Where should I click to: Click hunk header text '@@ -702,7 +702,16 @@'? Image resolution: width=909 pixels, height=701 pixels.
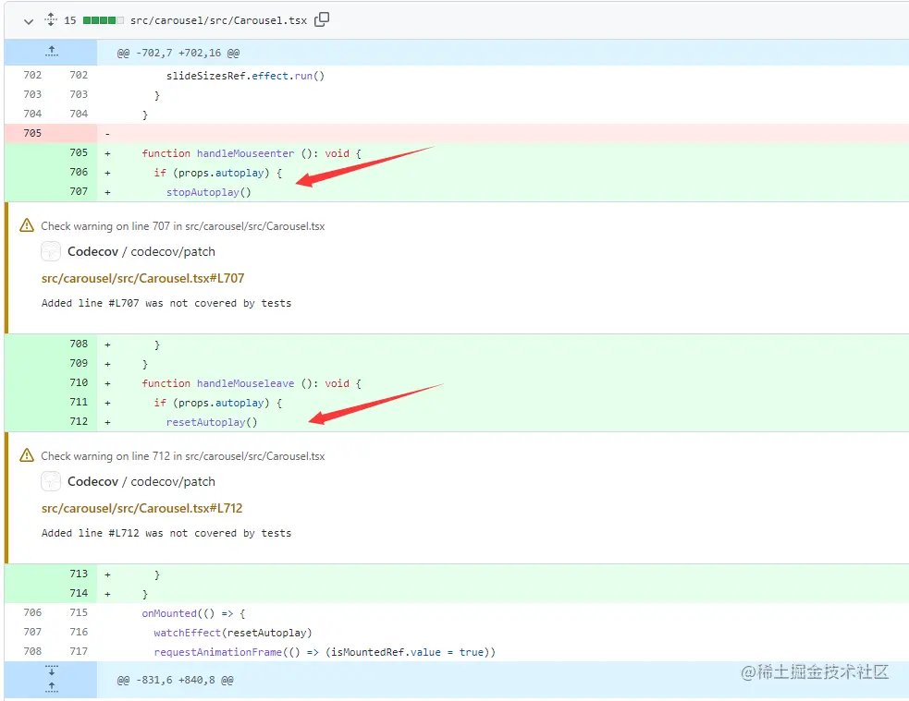coord(178,53)
